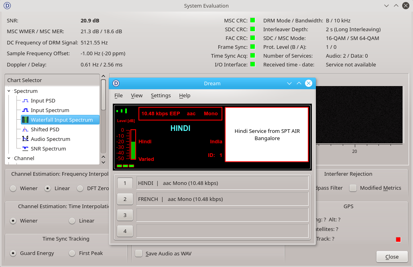Toggle the Modified Metrics checkbox

353,188
